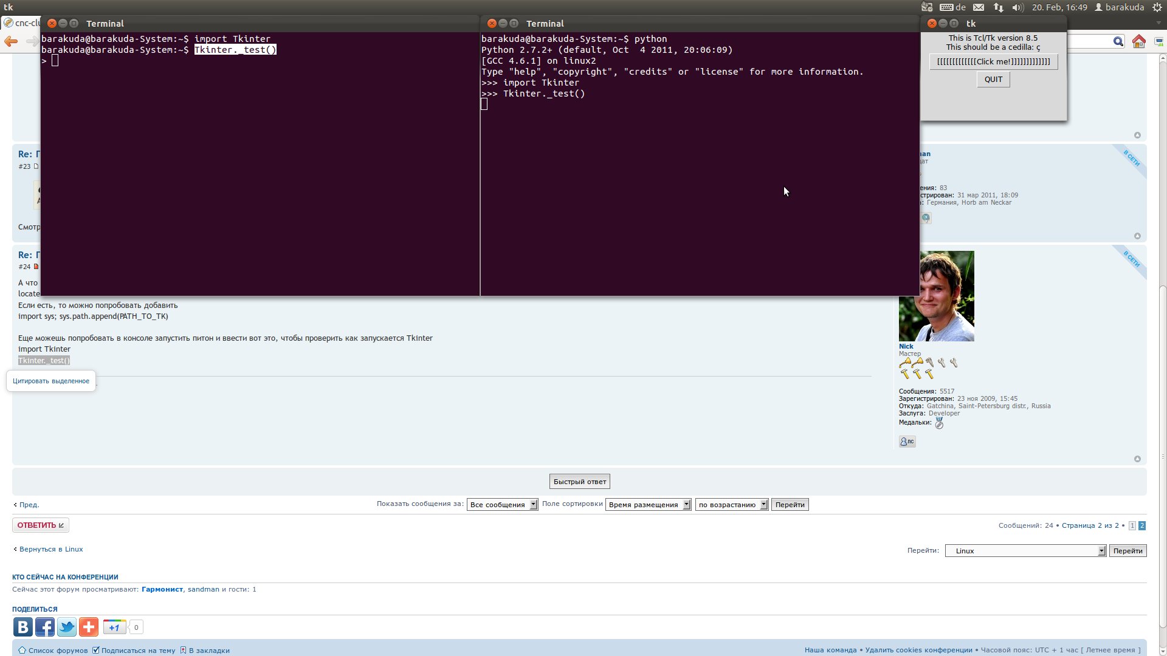
Task: Open the Linux forum jump dropdown
Action: [1025, 551]
